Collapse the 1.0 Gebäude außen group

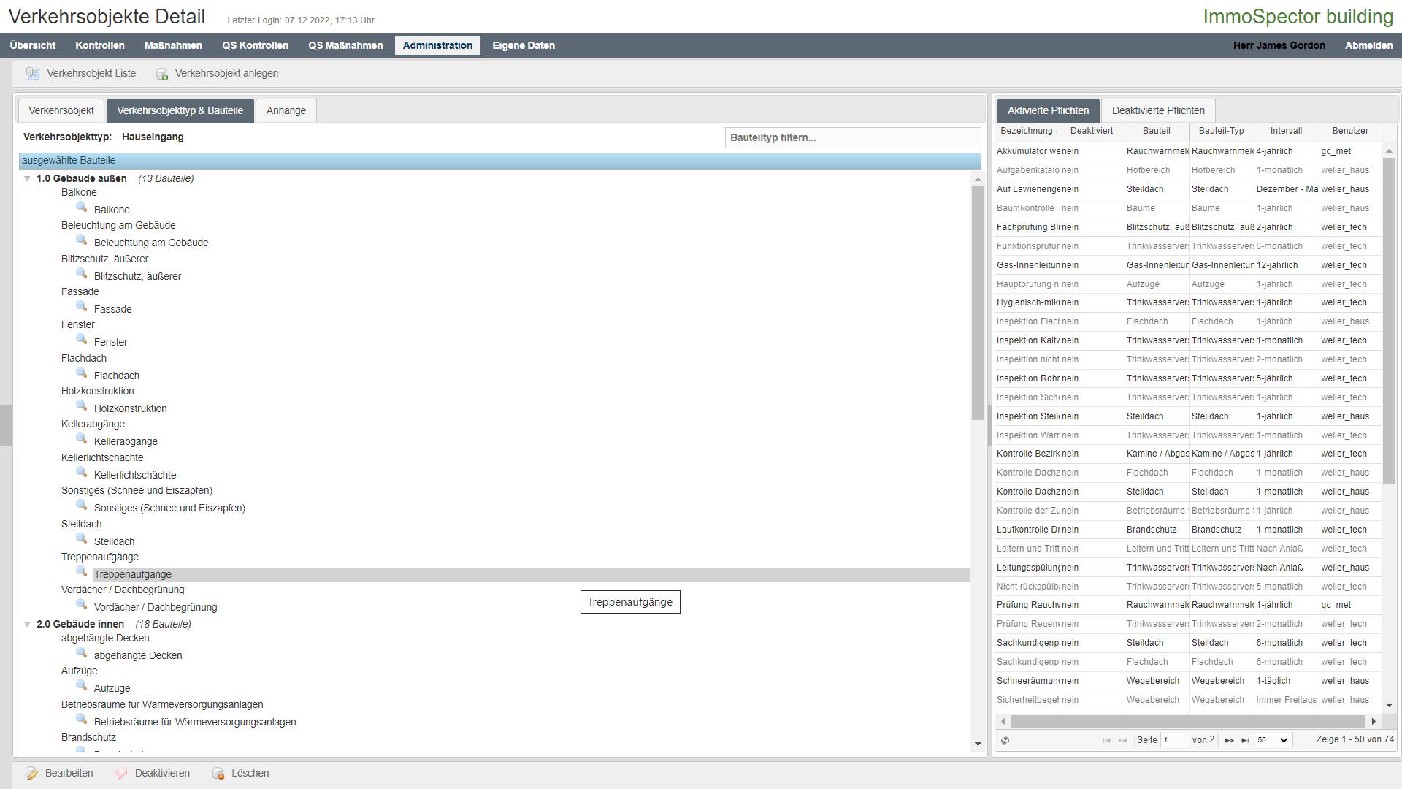[27, 179]
